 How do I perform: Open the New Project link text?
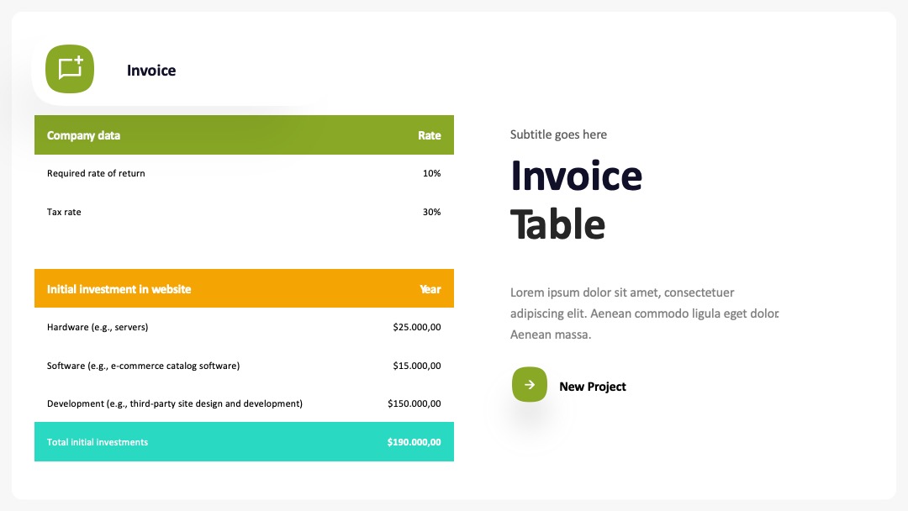pos(593,387)
